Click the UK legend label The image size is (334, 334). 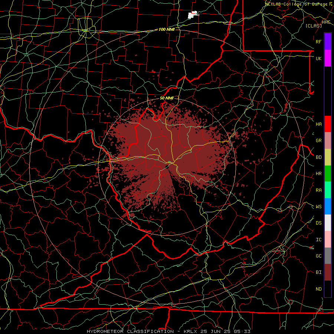tap(318, 58)
